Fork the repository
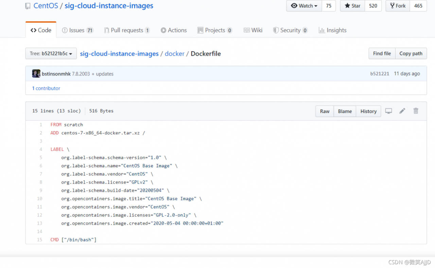435x268 pixels. click(x=398, y=6)
